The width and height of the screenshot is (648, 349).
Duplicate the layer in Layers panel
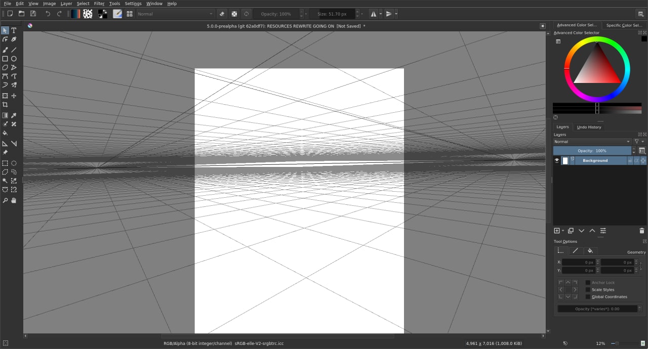point(571,231)
